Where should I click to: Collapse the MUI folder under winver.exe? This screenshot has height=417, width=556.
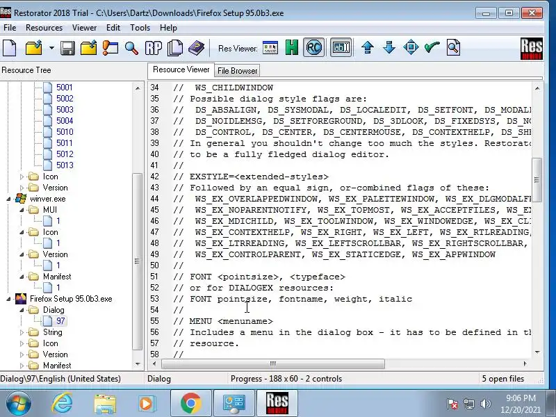tap(22, 210)
